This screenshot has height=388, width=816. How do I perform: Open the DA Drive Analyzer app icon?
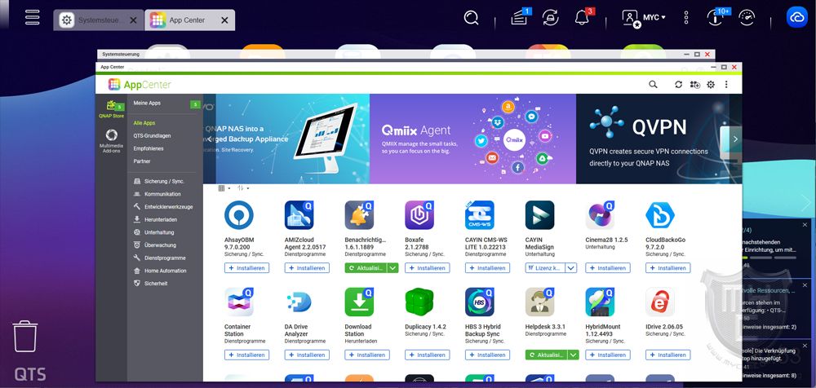click(299, 302)
